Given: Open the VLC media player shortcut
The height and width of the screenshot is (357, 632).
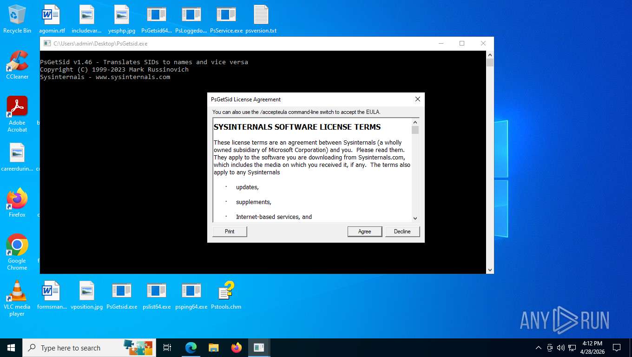Looking at the screenshot, I should click(17, 298).
